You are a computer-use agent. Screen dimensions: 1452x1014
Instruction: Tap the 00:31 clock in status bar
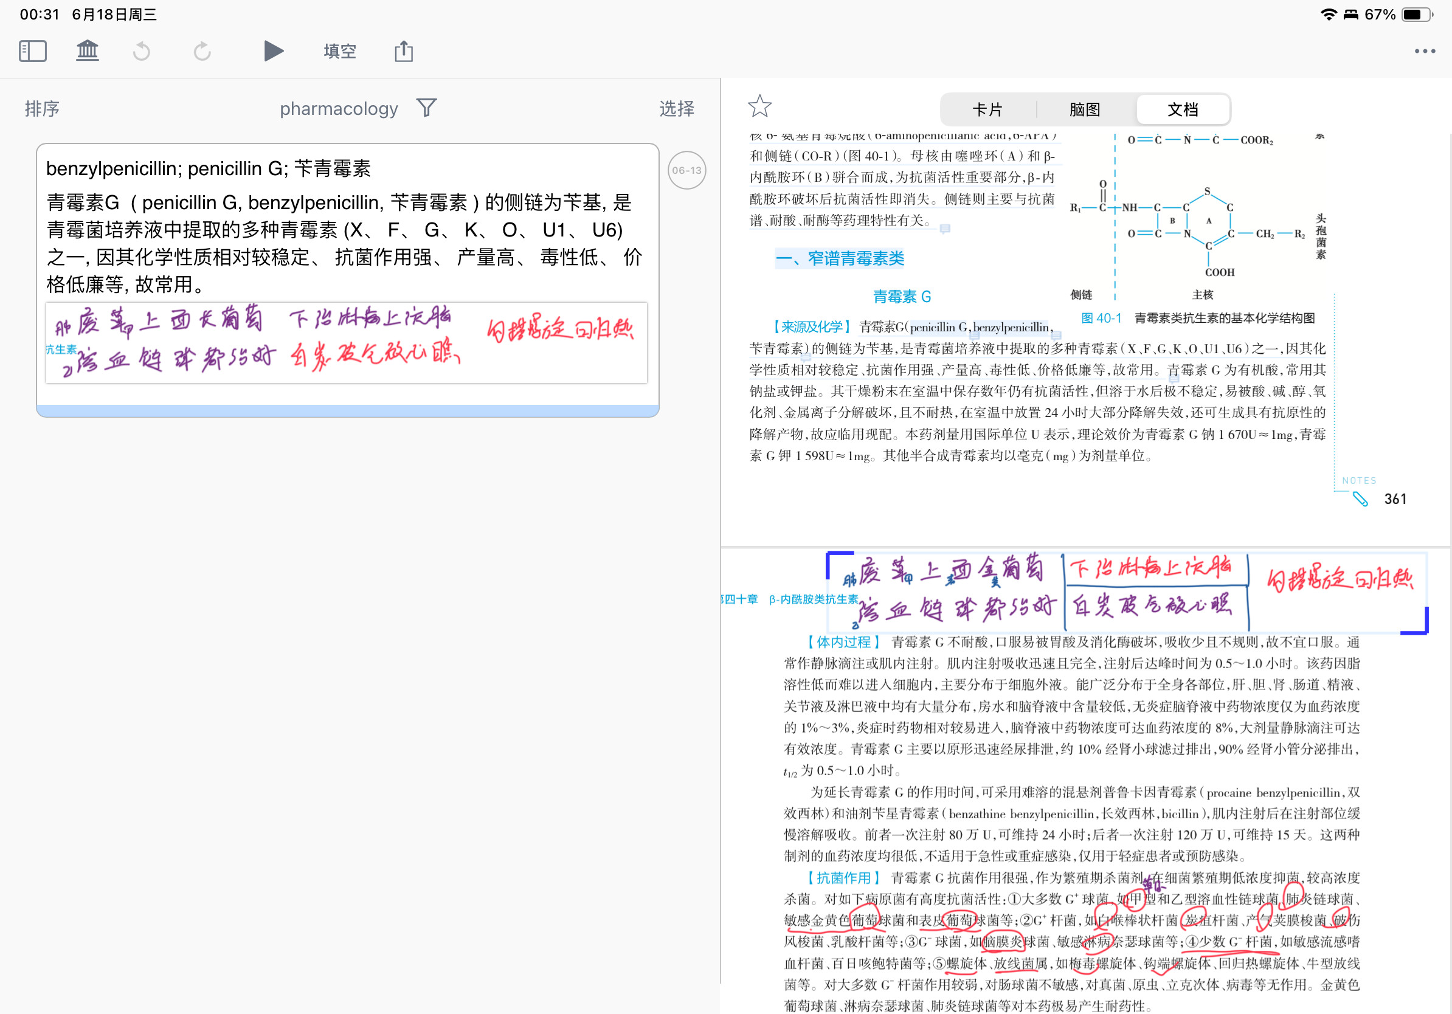pos(39,15)
